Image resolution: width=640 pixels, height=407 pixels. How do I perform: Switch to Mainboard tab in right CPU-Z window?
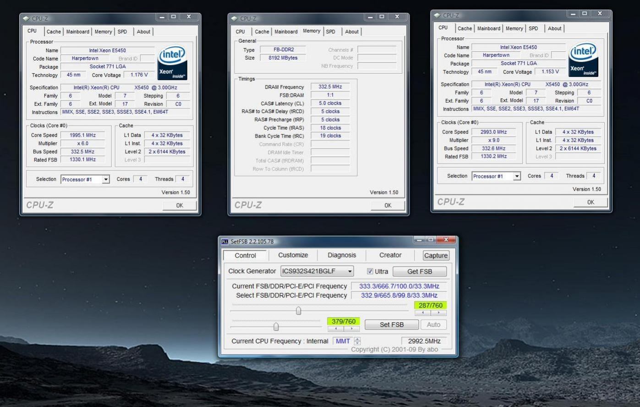(489, 28)
